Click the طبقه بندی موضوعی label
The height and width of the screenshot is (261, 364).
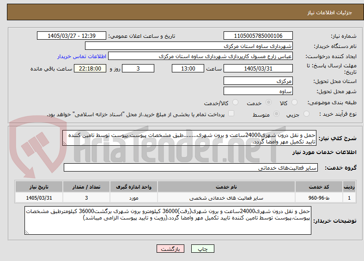332,102
